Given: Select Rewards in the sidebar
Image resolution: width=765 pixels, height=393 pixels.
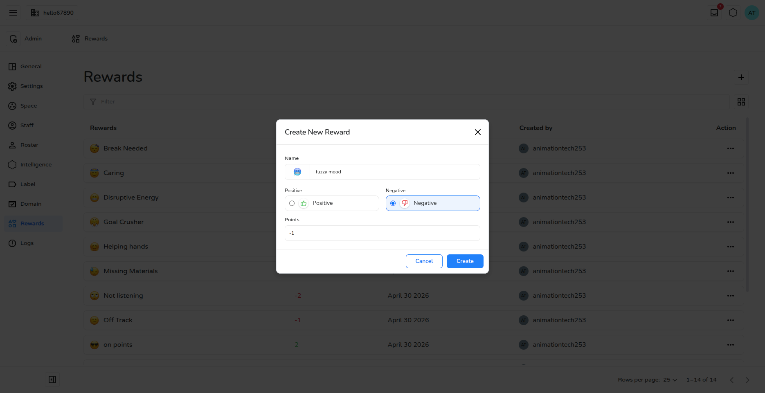Looking at the screenshot, I should [34, 224].
